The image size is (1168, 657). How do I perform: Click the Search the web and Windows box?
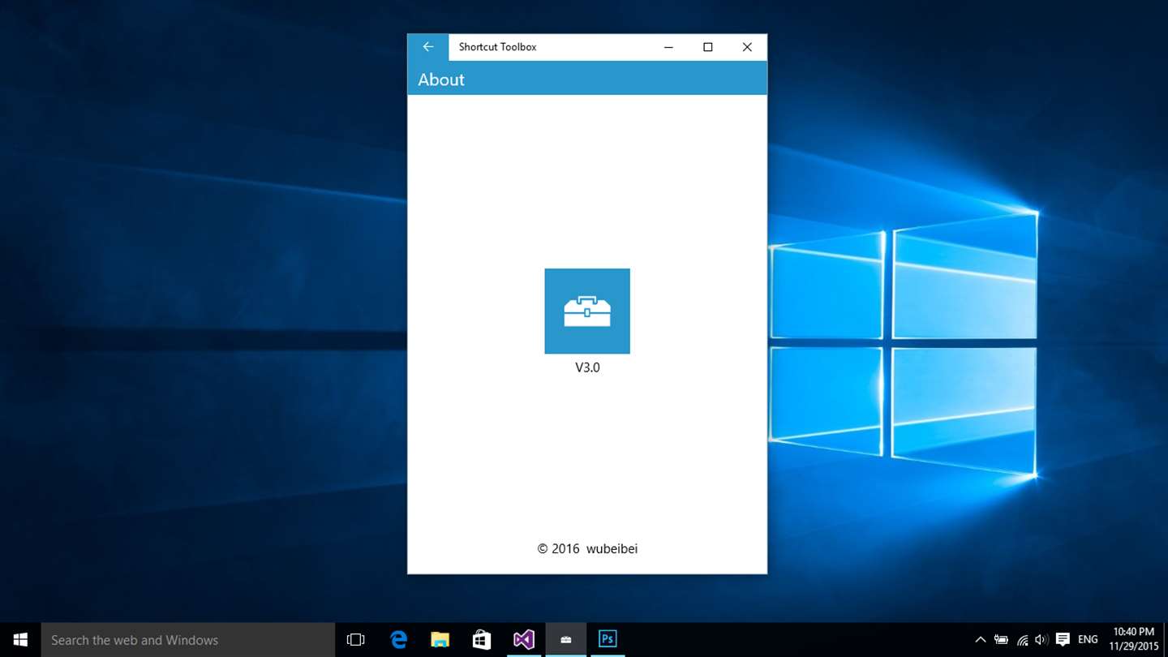point(188,640)
